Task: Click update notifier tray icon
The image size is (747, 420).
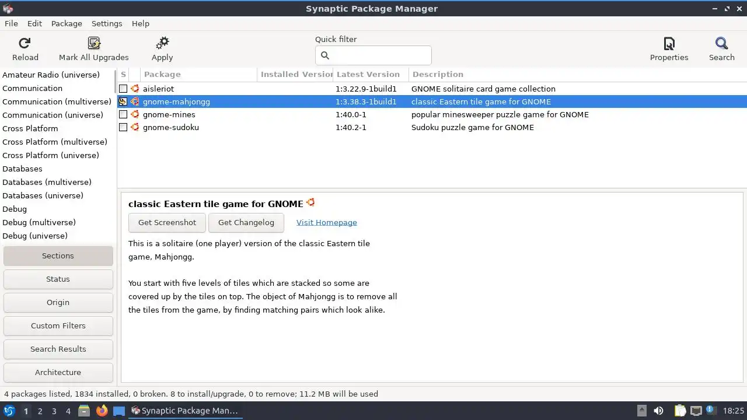Action: [x=711, y=410]
